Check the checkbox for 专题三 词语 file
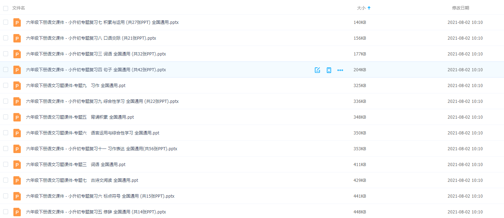The height and width of the screenshot is (218, 504). (6, 164)
